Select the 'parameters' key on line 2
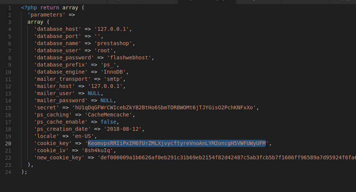 point(47,15)
